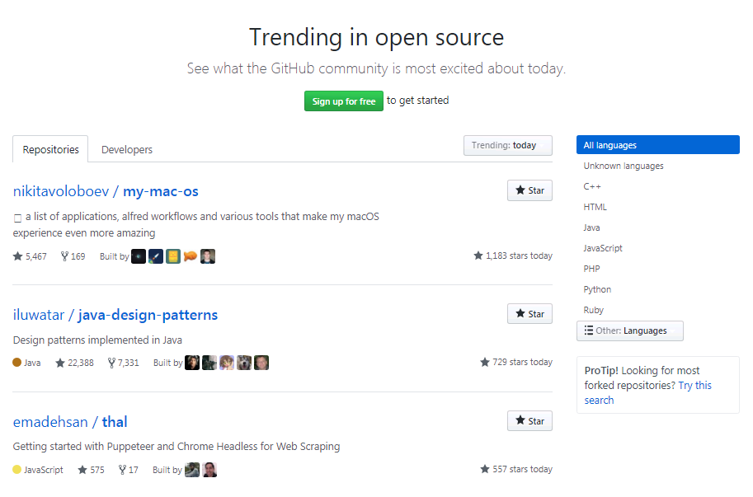
Task: Click the star icon beside 5,467
Action: pyautogui.click(x=16, y=256)
